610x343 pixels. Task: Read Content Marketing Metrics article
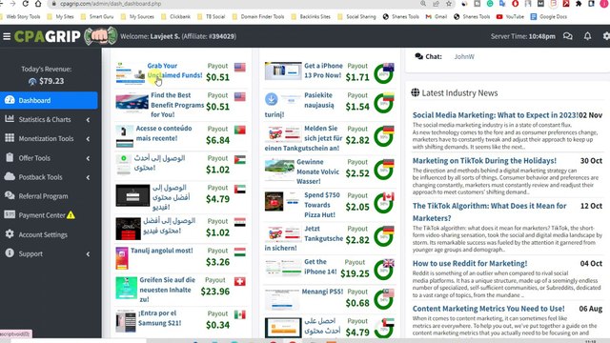pyautogui.click(x=488, y=309)
